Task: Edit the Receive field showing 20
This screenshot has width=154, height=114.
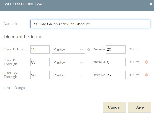Action: pos(116,49)
